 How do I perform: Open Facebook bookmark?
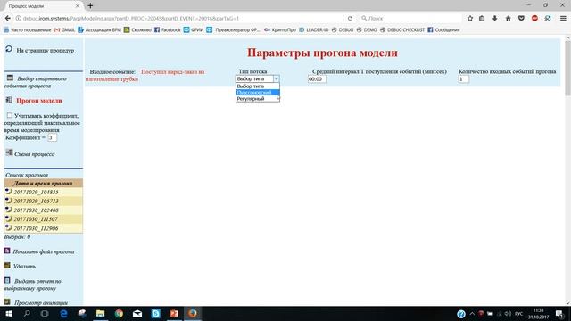coord(168,29)
